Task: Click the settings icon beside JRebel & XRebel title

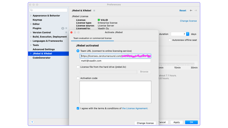Action: click(94, 10)
